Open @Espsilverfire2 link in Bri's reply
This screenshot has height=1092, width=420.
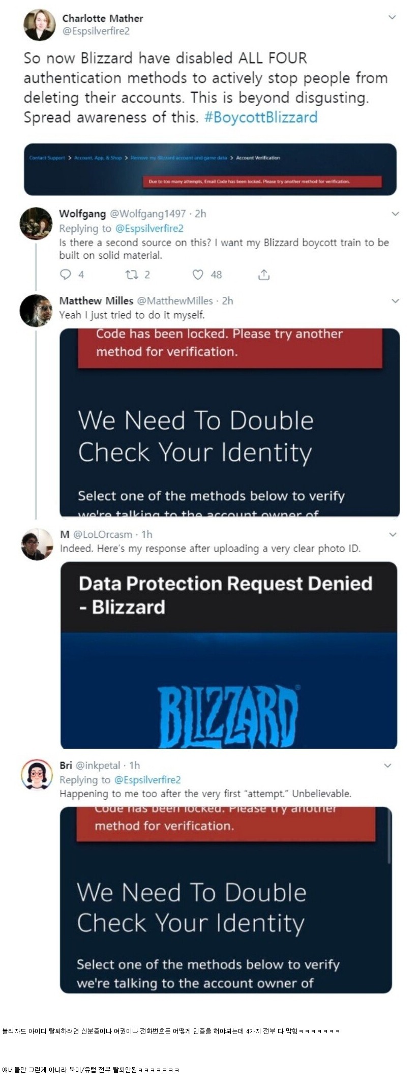point(147,780)
